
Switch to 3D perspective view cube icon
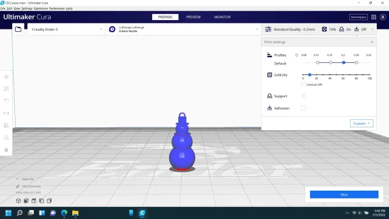point(18,201)
